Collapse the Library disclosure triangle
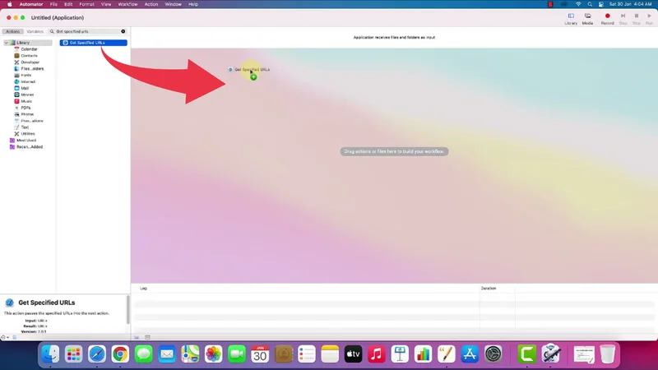Viewport: 658px width, 370px height. (x=7, y=43)
